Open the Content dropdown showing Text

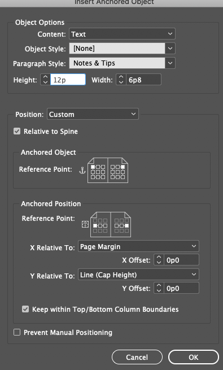pos(122,34)
